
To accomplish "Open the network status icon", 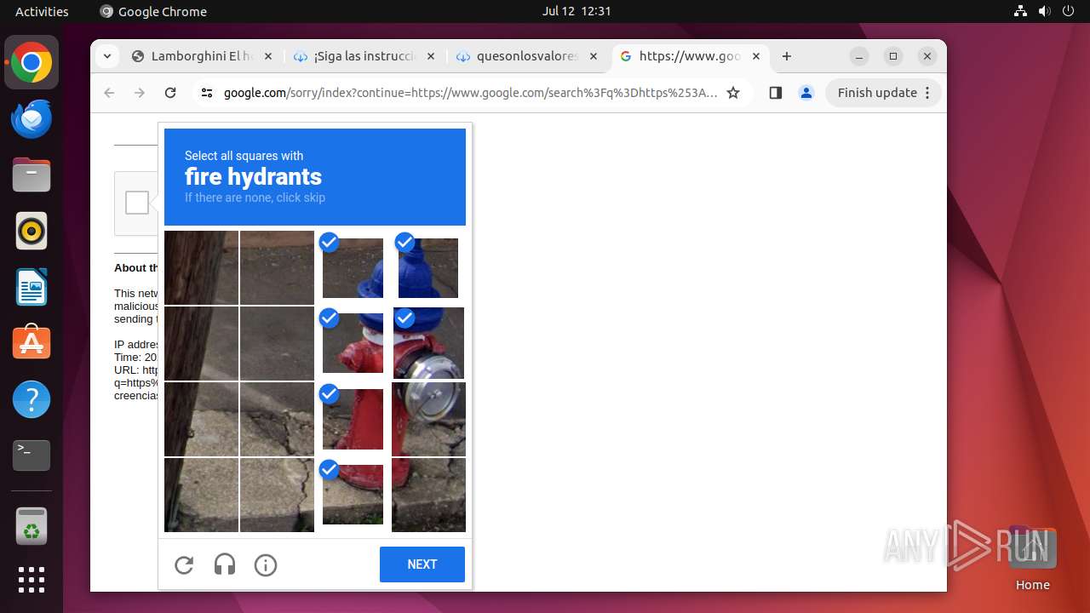I will point(1020,11).
